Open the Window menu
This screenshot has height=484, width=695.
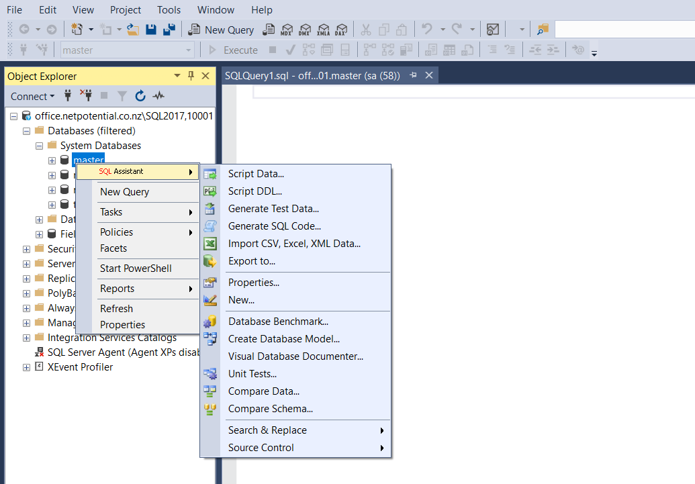pyautogui.click(x=216, y=10)
